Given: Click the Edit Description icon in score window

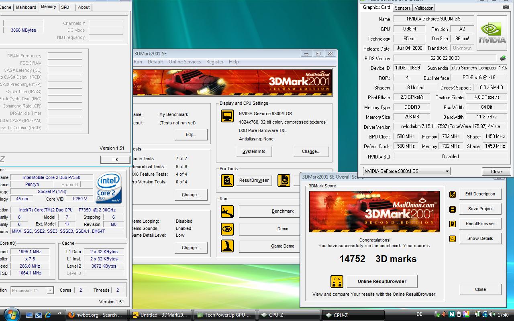Looking at the screenshot, I should click(x=453, y=194).
